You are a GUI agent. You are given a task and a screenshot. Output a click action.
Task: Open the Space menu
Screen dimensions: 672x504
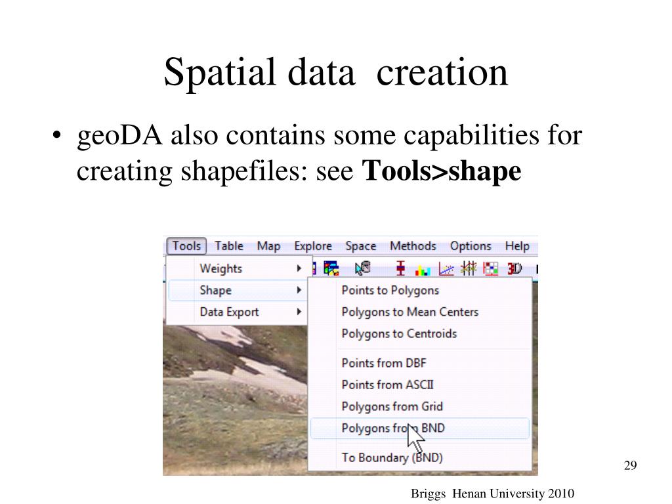(361, 246)
